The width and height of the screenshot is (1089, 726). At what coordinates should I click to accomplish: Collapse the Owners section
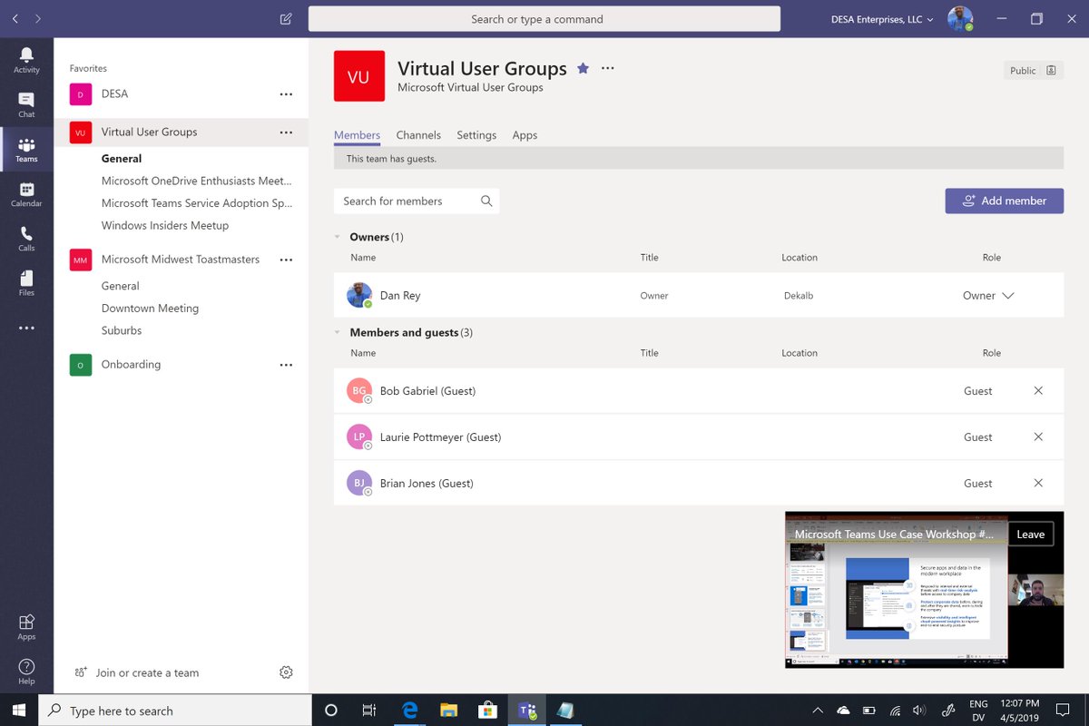(x=338, y=237)
